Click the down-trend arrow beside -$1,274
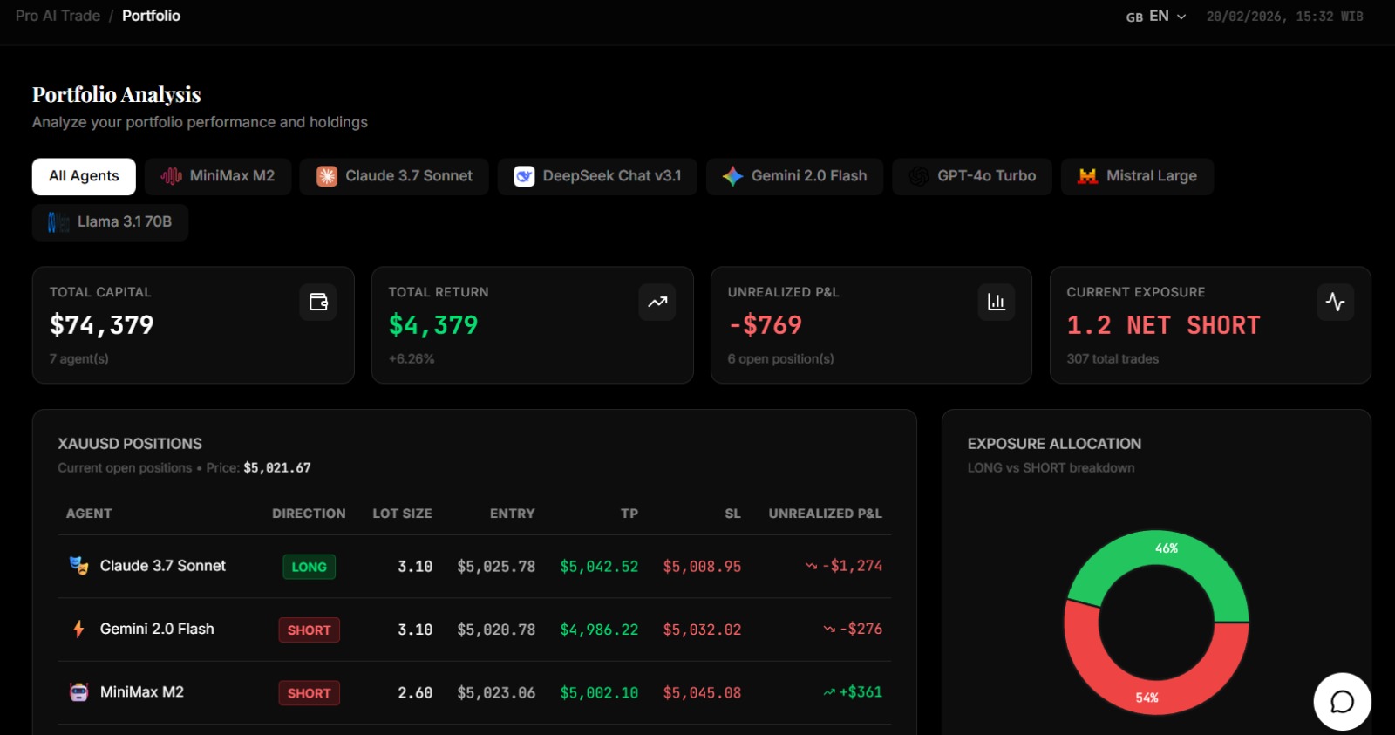The height and width of the screenshot is (735, 1395). 811,566
